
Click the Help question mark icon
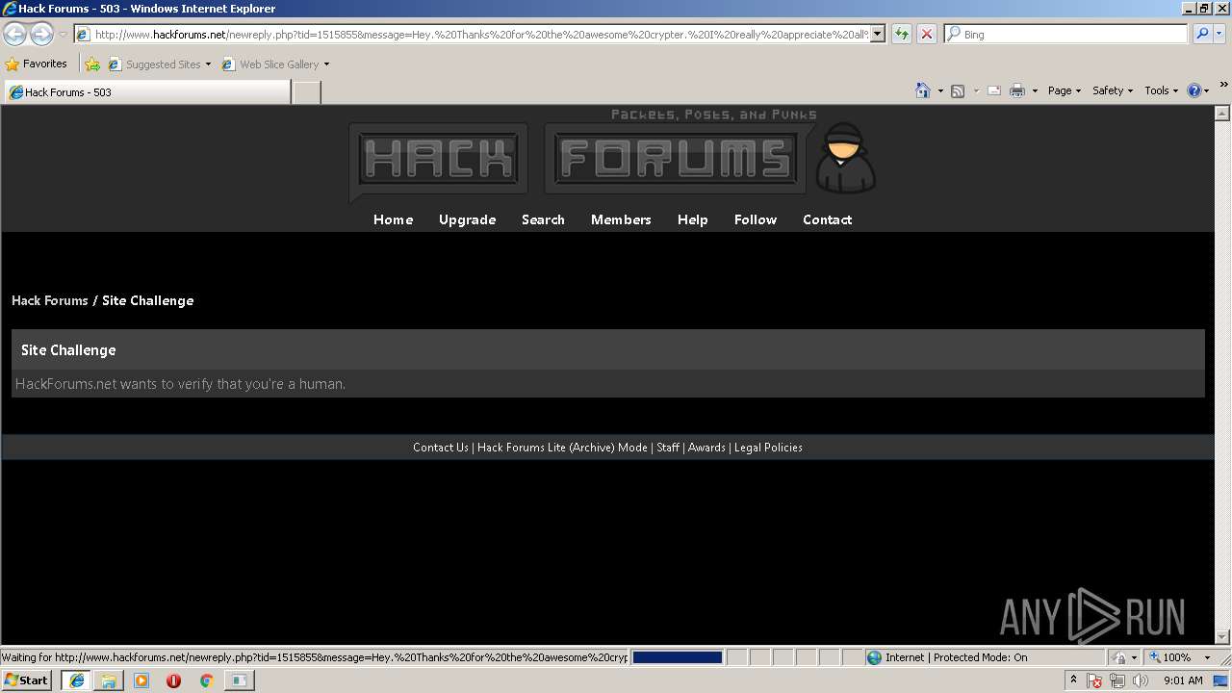[1194, 90]
